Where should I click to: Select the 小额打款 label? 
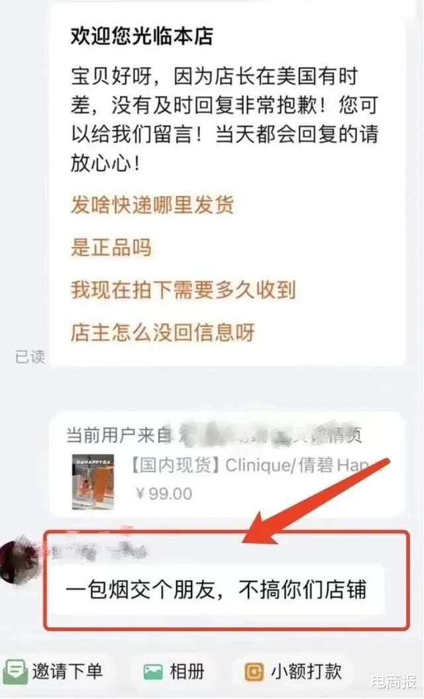click(306, 672)
